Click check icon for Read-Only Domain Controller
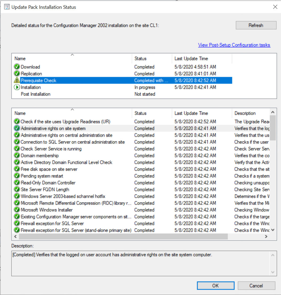Viewport: 281px width, 295px height. [x=17, y=182]
